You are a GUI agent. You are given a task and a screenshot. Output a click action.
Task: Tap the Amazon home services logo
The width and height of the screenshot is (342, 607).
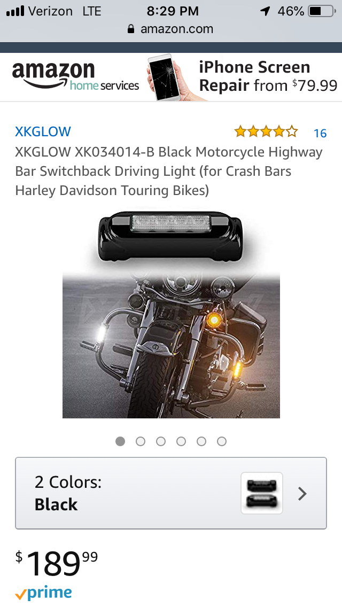coord(75,76)
